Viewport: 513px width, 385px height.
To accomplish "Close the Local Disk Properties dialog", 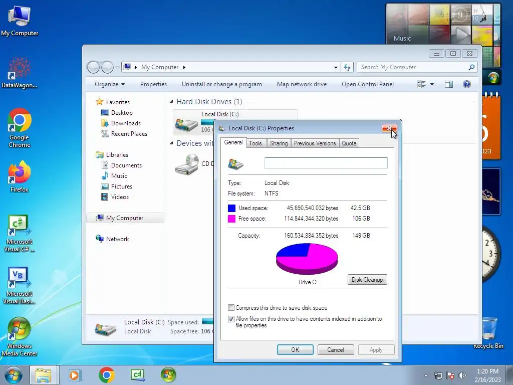I will click(x=389, y=128).
